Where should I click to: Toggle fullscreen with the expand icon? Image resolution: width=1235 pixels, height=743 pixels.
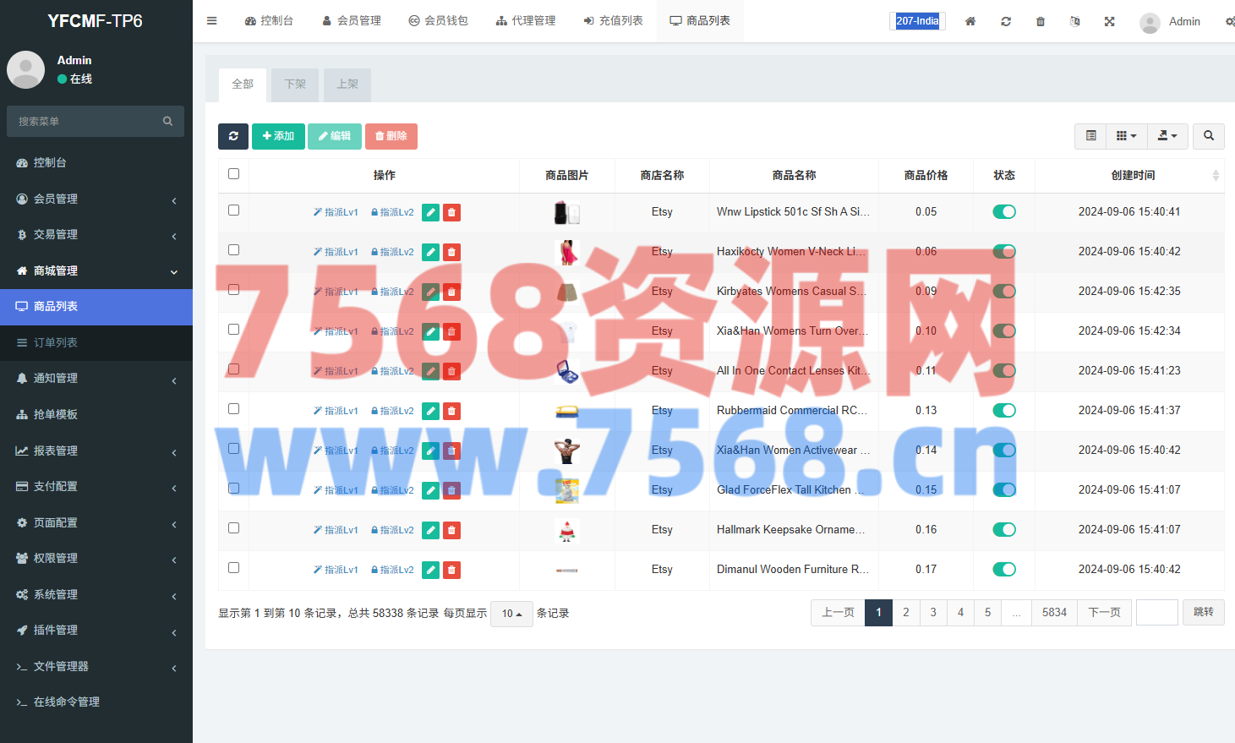point(1109,21)
